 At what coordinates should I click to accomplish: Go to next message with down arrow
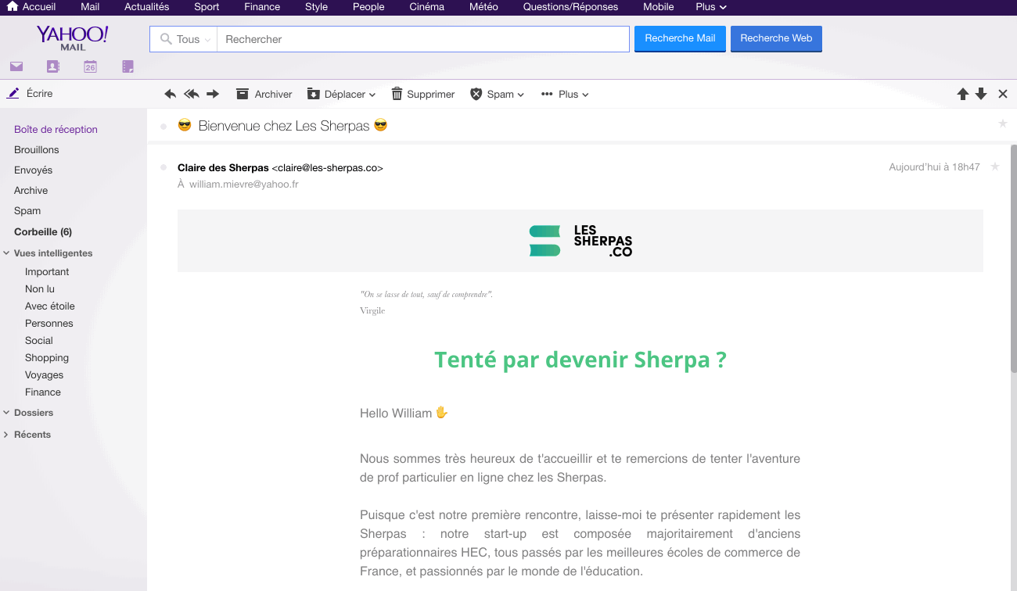pyautogui.click(x=981, y=94)
